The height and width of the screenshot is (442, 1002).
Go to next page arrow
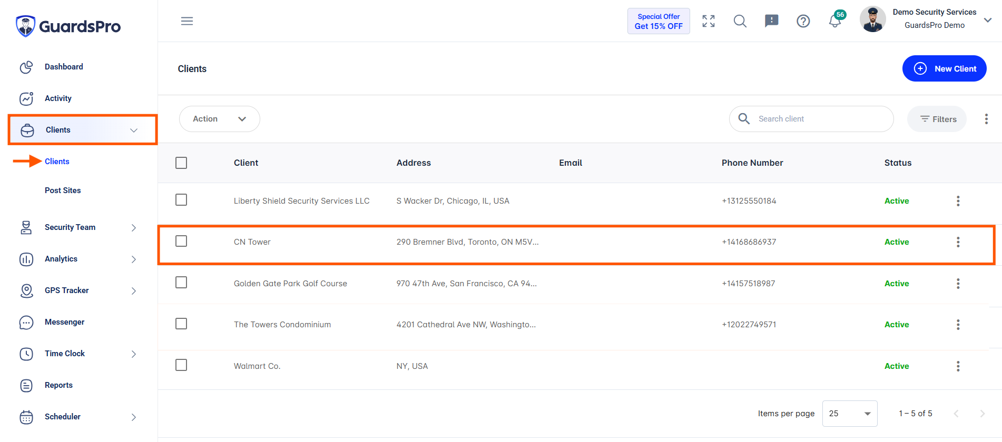982,414
